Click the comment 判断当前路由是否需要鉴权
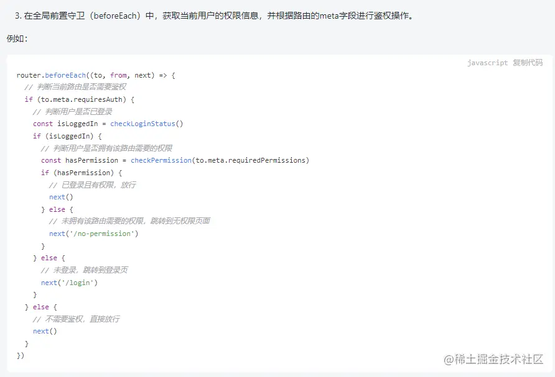Screen dimensions: 555x377 point(75,87)
